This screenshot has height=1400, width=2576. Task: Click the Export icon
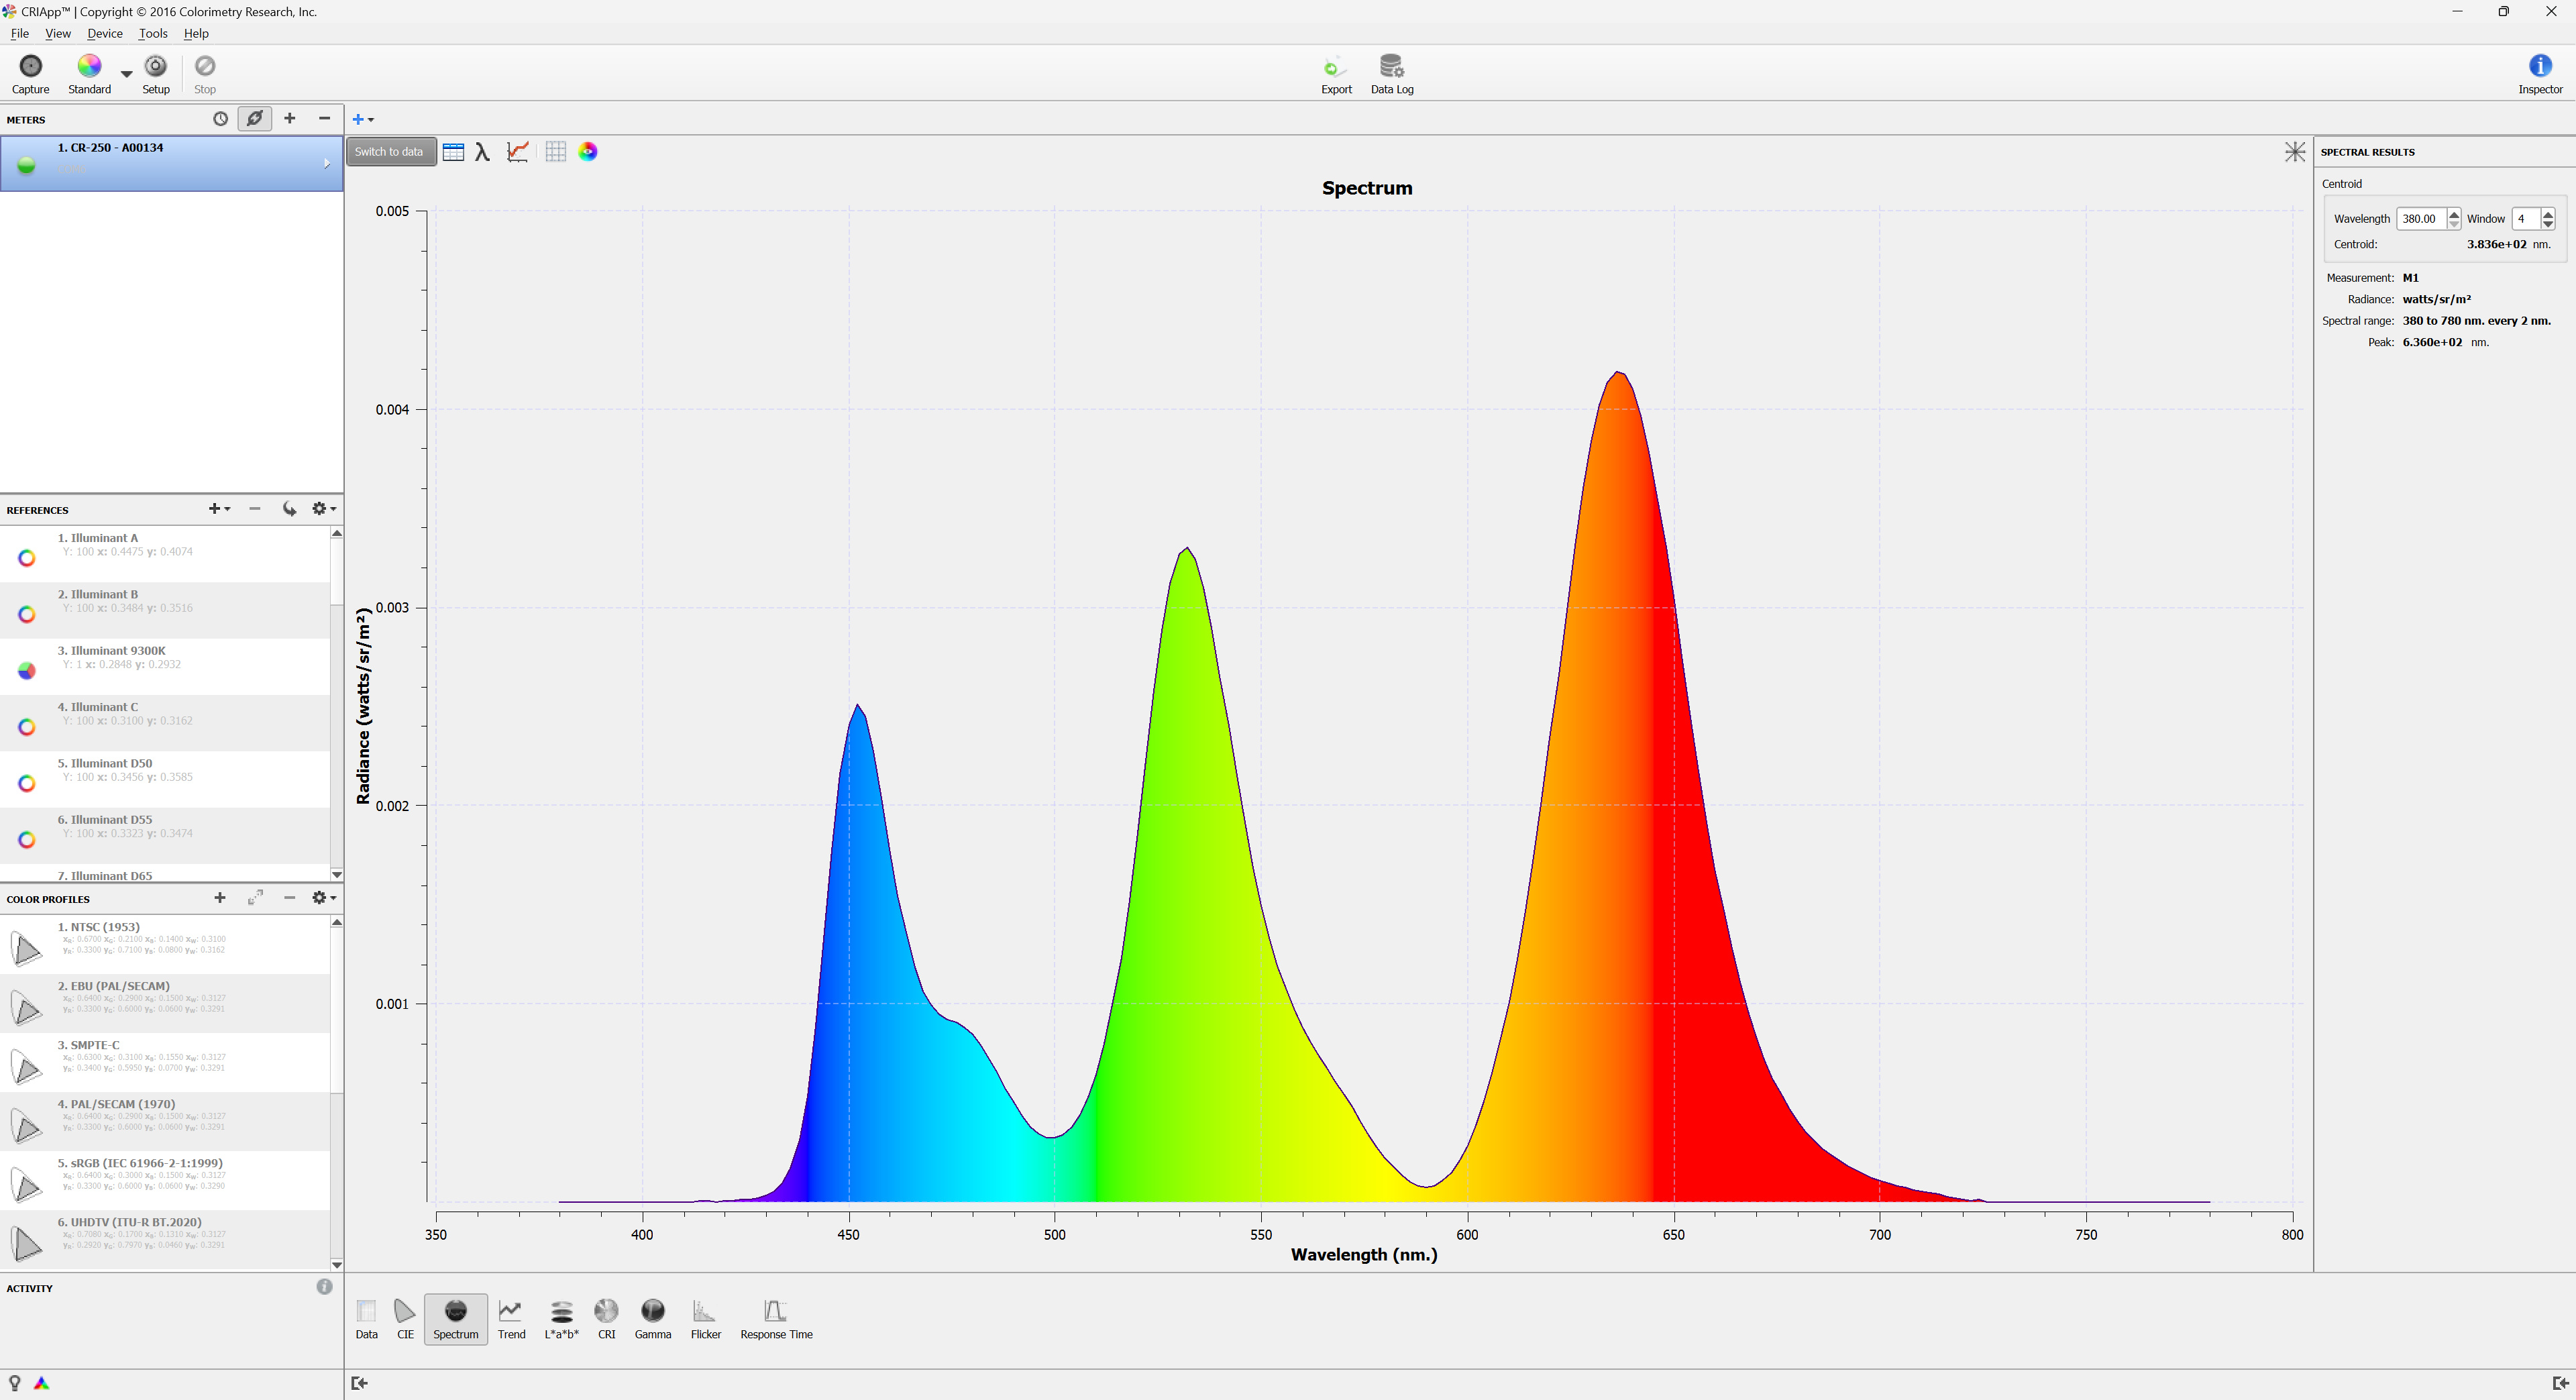(1335, 67)
